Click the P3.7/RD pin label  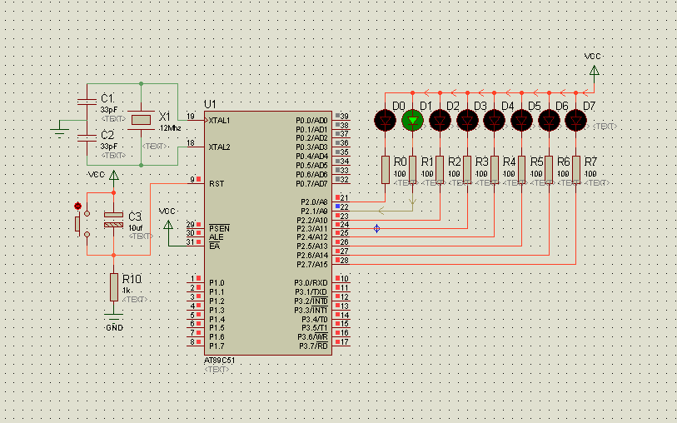coord(313,346)
